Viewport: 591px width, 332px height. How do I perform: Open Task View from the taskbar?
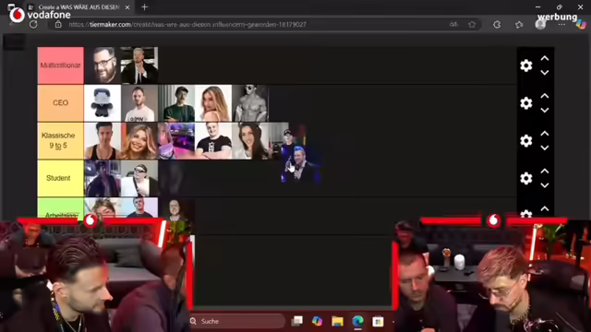tap(297, 321)
